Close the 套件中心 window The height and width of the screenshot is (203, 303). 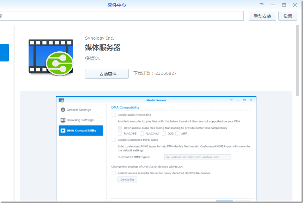pyautogui.click(x=295, y=5)
